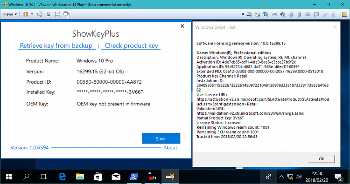350x184 pixels.
Task: Click the Activation ID line in Script Host
Action: tap(246, 62)
